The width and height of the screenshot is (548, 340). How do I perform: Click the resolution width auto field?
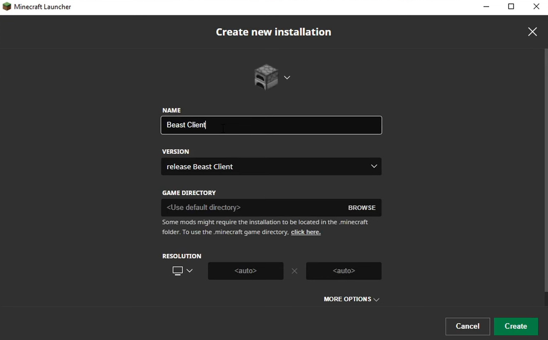click(245, 271)
